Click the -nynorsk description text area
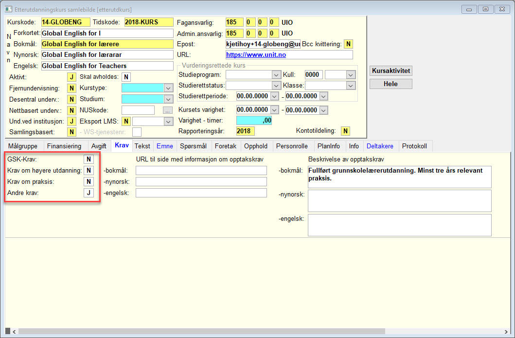This screenshot has width=515, height=338. [400, 201]
